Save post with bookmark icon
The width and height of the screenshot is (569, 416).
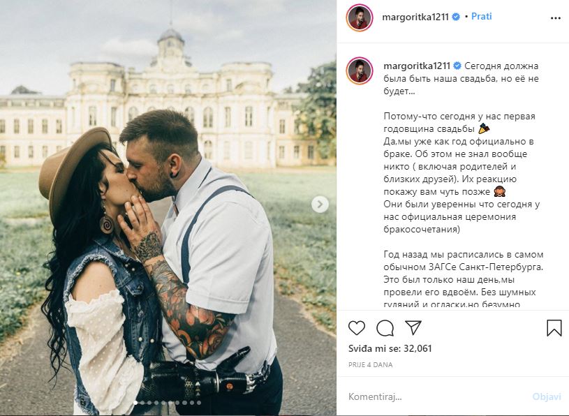(x=554, y=328)
